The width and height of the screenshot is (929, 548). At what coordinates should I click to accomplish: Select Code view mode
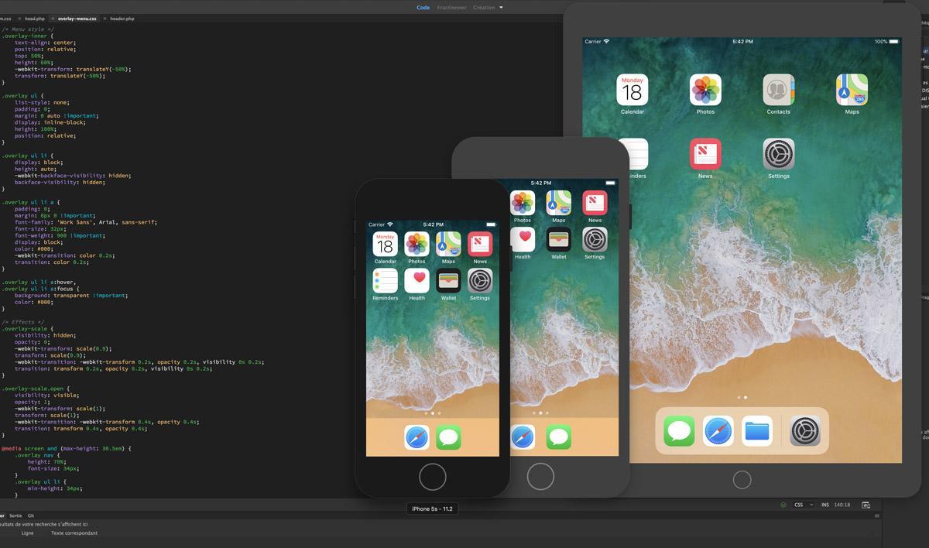pyautogui.click(x=423, y=7)
